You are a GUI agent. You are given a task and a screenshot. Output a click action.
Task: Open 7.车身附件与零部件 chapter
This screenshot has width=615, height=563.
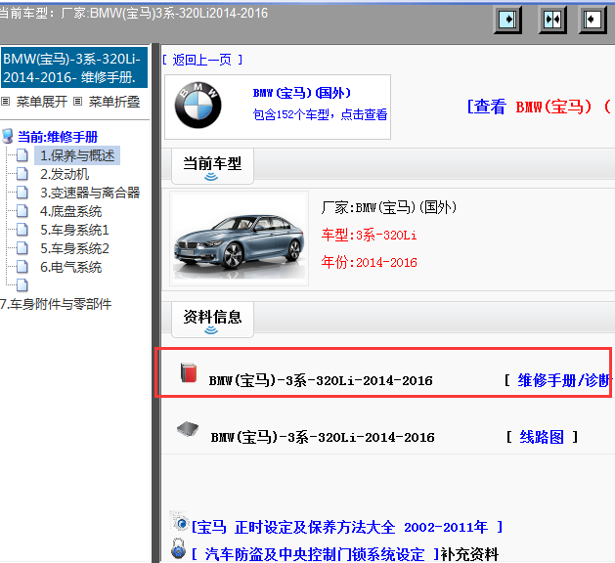[56, 304]
